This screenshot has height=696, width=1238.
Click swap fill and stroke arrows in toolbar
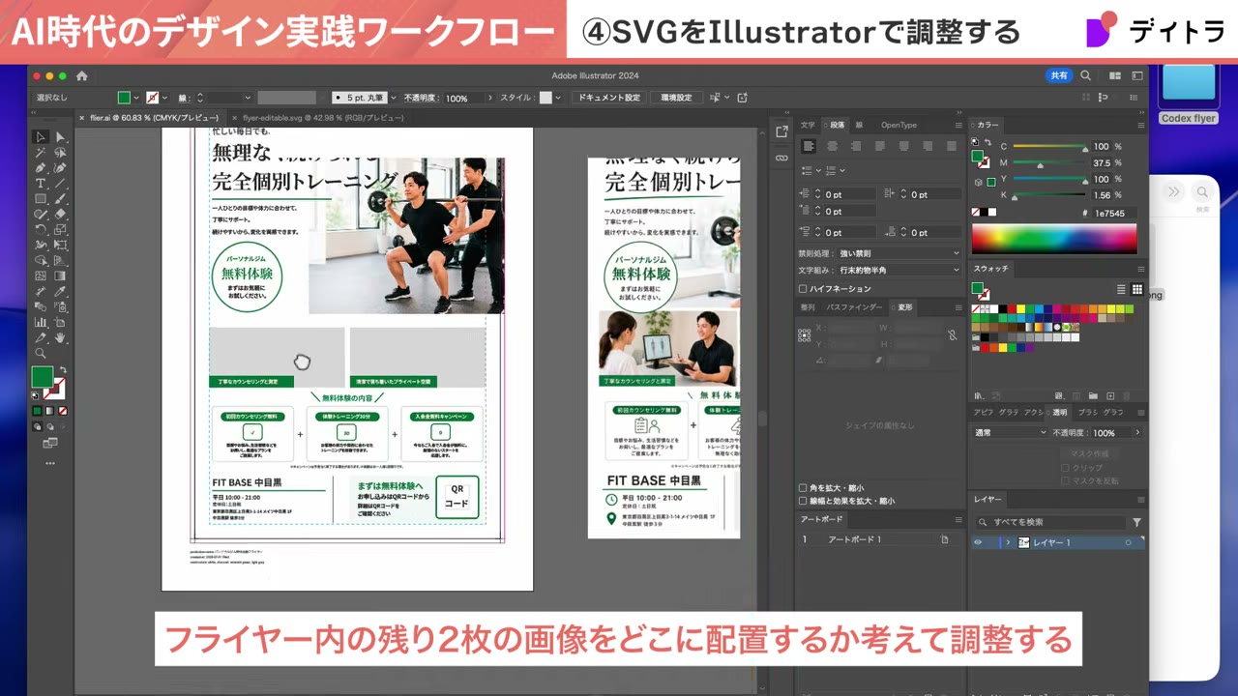point(63,370)
